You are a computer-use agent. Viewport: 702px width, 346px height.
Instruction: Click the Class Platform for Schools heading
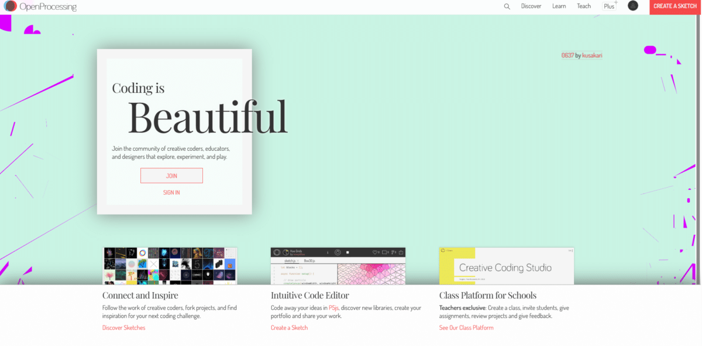(488, 296)
